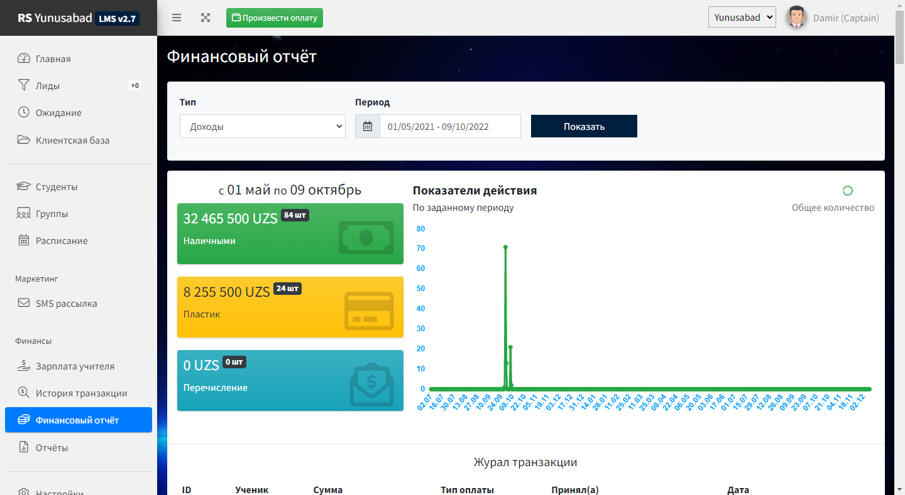Click the date range input field
This screenshot has height=495, width=905.
[450, 126]
